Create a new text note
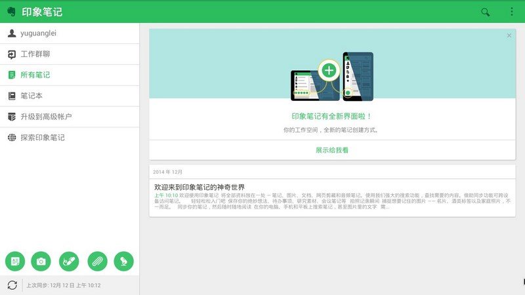The image size is (525, 295). [15, 261]
